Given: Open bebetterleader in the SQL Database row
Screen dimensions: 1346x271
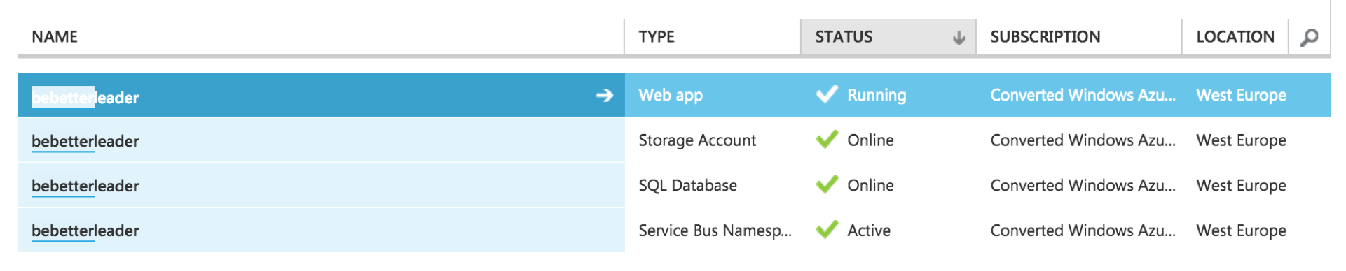Looking at the screenshot, I should (85, 186).
